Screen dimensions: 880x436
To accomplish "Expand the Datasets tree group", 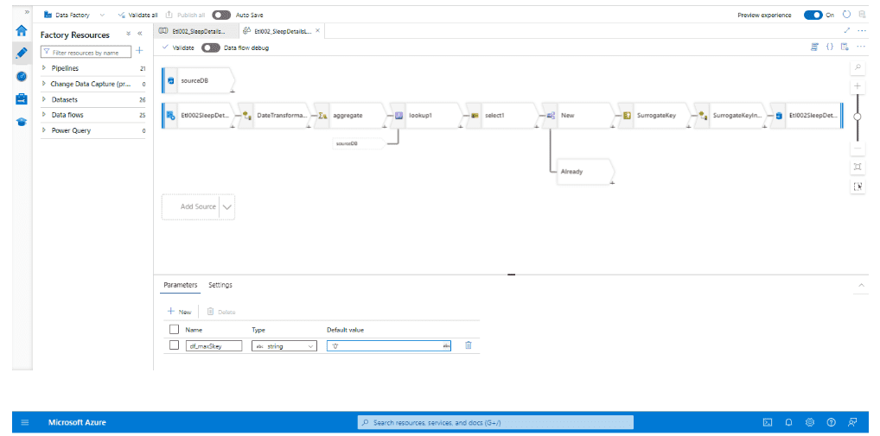I will pyautogui.click(x=44, y=99).
